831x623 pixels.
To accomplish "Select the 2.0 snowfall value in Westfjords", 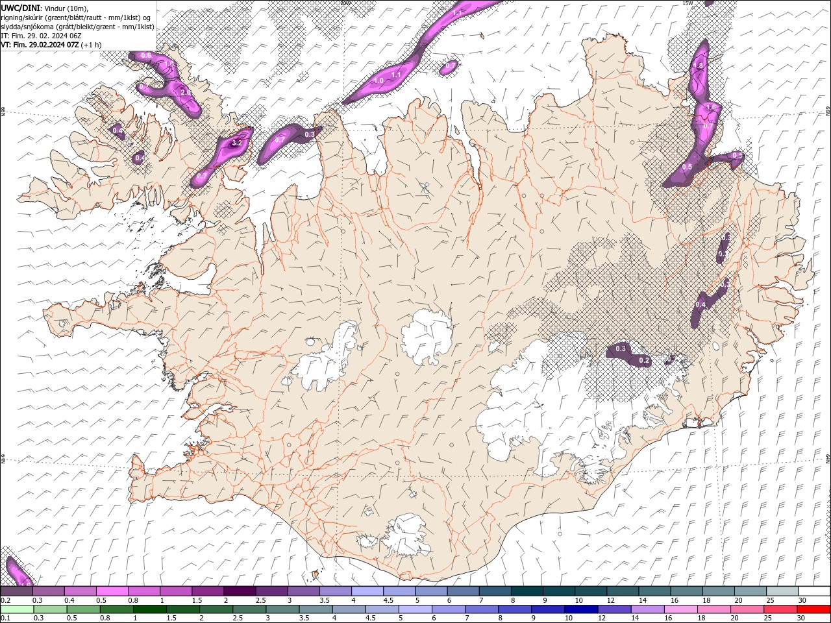I will click(185, 93).
